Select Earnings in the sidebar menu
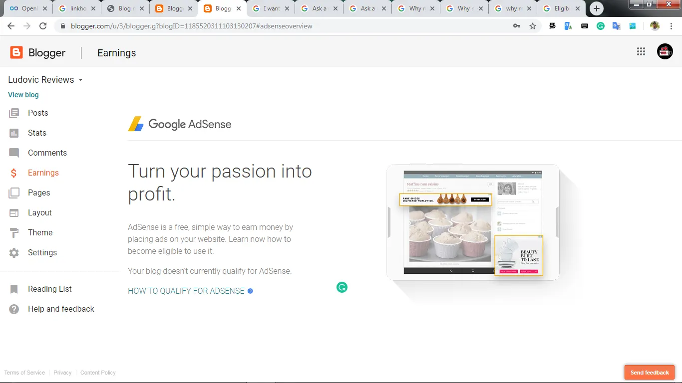The width and height of the screenshot is (682, 383). tap(43, 173)
